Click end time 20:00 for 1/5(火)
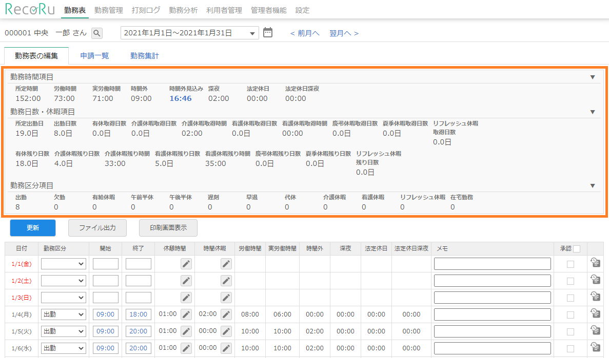 (138, 332)
